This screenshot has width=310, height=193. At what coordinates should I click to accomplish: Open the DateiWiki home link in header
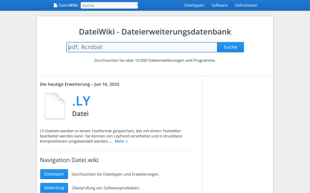point(66,5)
